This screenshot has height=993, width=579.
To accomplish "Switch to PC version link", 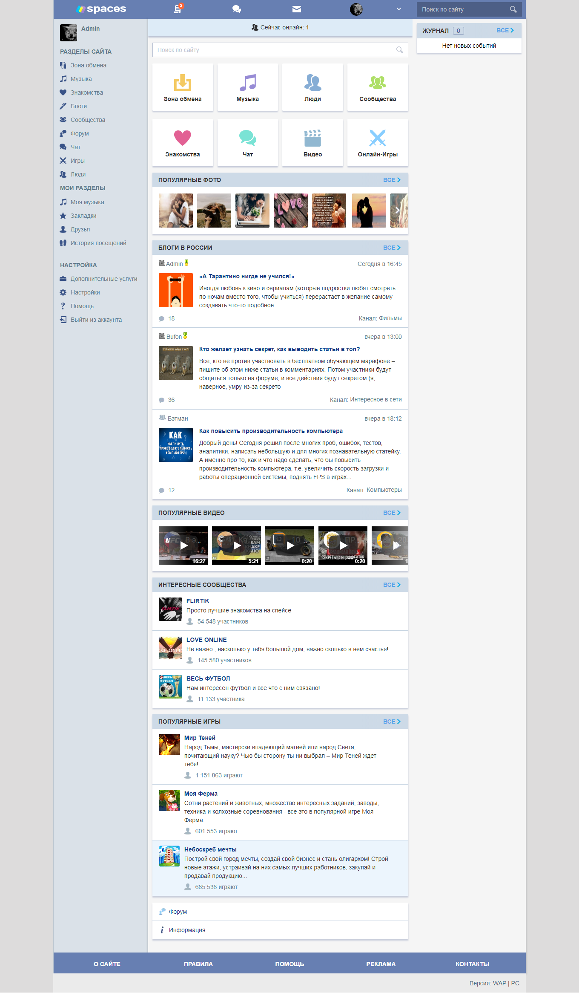I will [x=515, y=983].
